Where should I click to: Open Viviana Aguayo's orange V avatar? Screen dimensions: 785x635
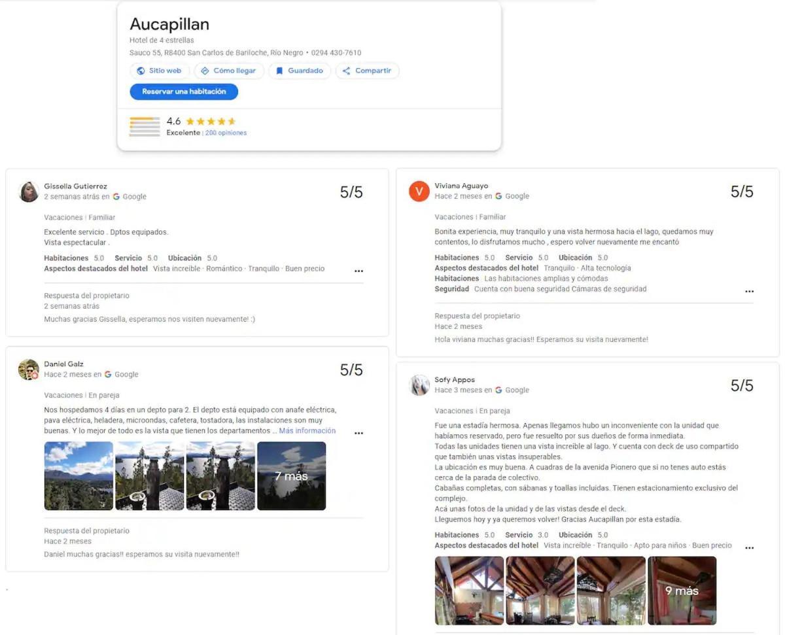pyautogui.click(x=419, y=191)
